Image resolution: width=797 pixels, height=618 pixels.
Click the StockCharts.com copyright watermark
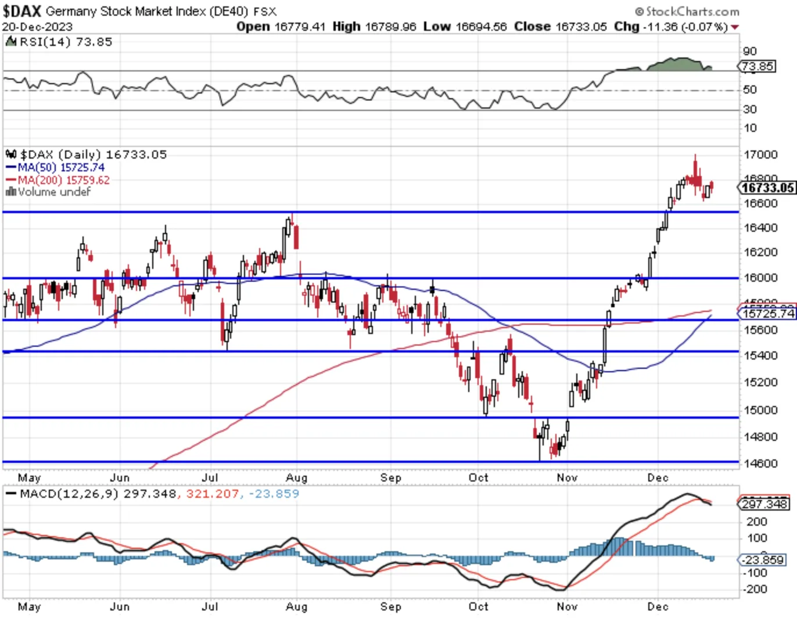pyautogui.click(x=687, y=11)
